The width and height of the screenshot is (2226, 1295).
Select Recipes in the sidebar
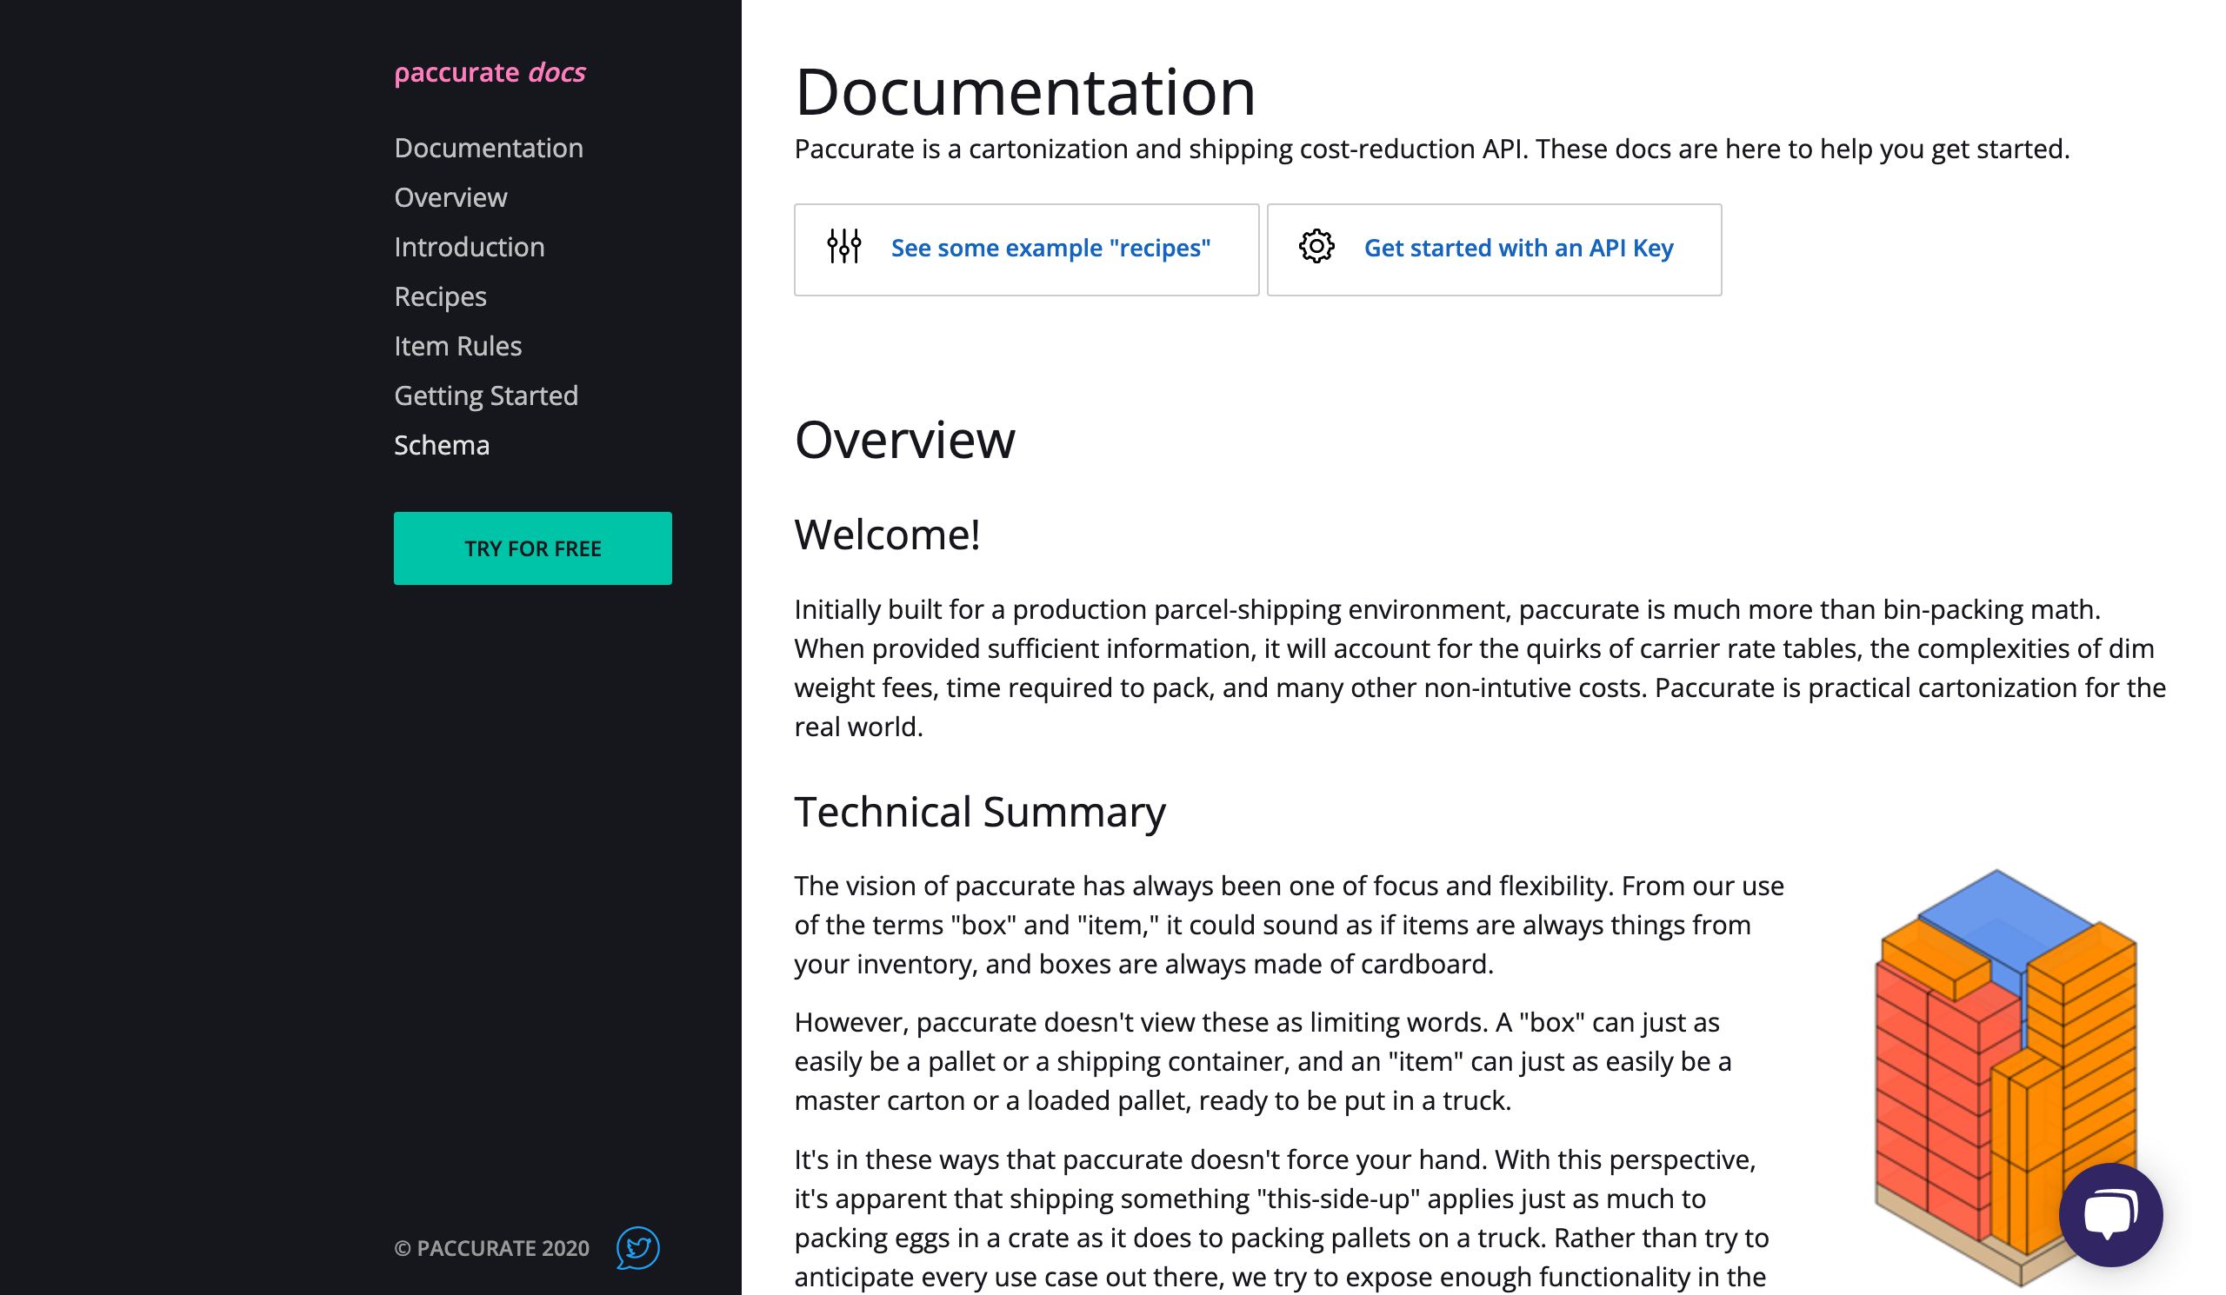click(x=440, y=296)
